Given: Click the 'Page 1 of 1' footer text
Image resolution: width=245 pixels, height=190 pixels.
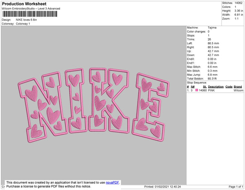Looking at the screenshot, I should point(236,187).
